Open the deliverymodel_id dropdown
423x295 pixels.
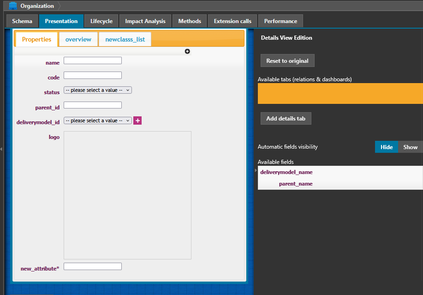98,120
